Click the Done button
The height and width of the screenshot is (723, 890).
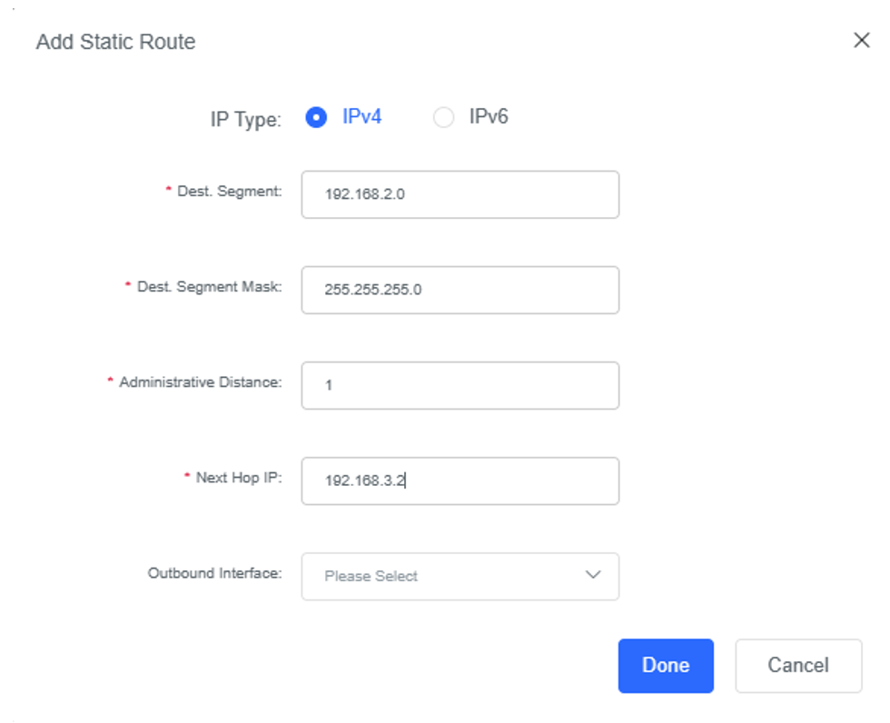click(x=666, y=666)
